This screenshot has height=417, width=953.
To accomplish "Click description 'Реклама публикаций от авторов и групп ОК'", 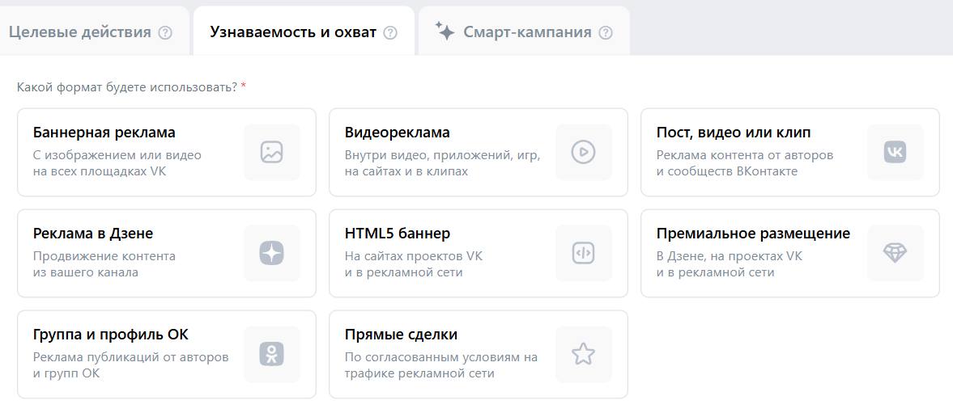I will (x=130, y=364).
